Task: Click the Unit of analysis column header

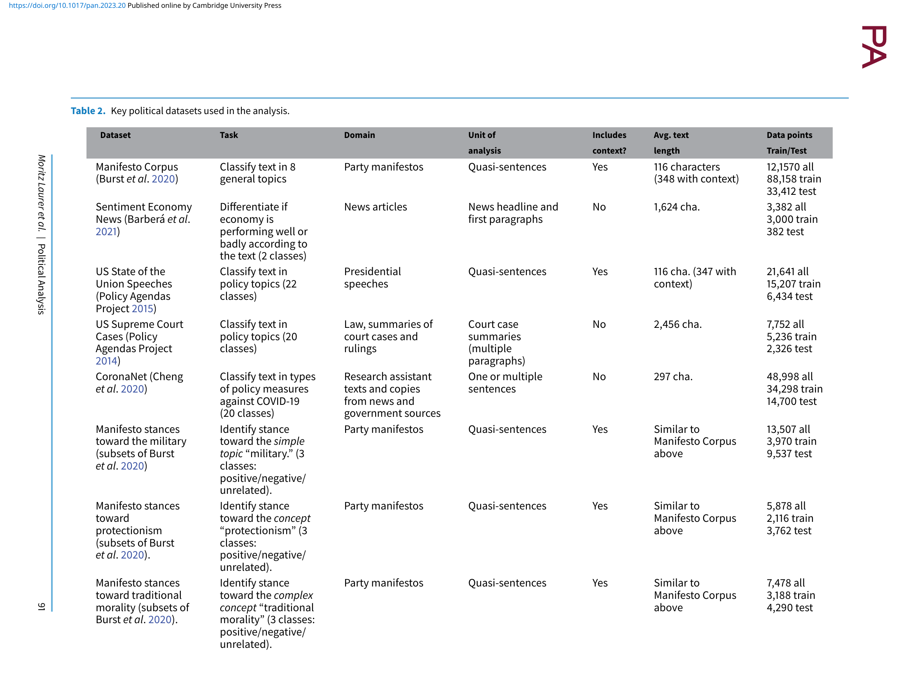Action: 485,143
